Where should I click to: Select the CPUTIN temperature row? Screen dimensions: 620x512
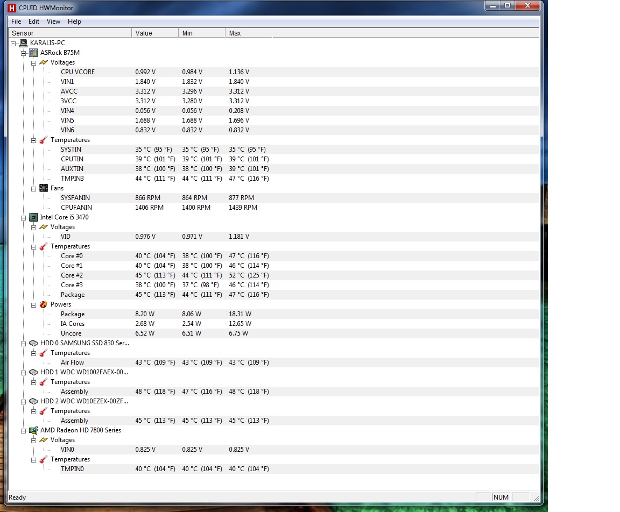299,159
